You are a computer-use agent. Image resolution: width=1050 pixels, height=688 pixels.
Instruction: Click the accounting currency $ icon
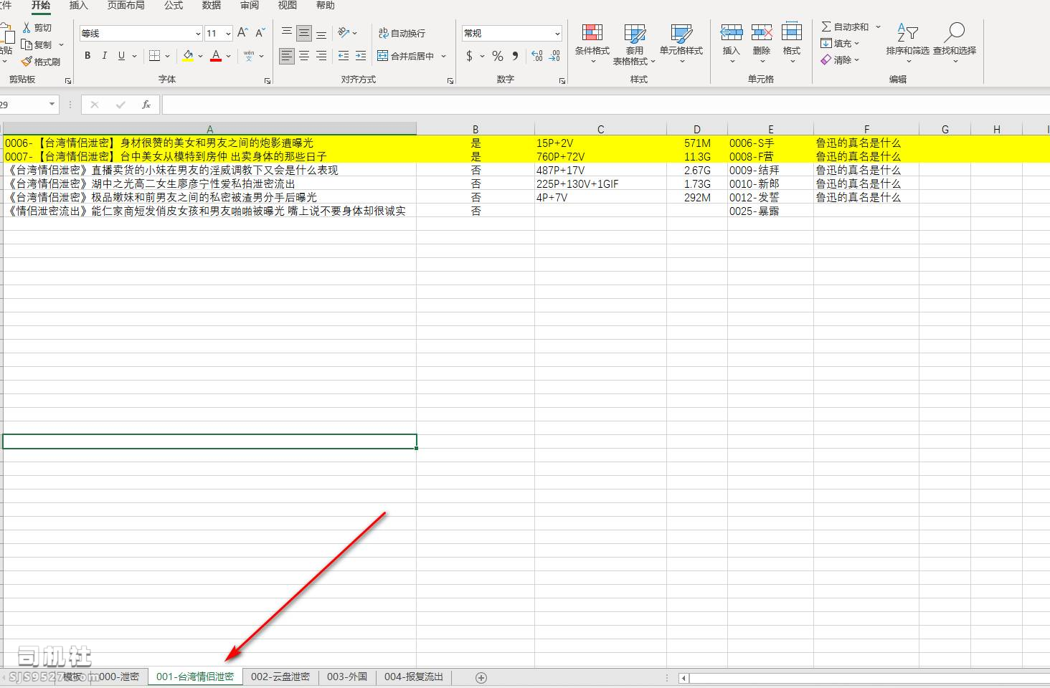(469, 56)
